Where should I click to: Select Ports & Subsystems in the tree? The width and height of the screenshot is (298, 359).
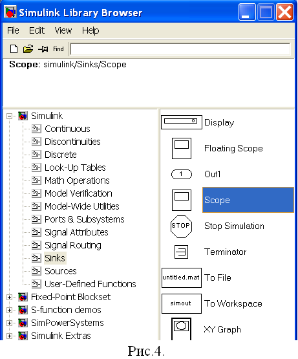(x=85, y=219)
